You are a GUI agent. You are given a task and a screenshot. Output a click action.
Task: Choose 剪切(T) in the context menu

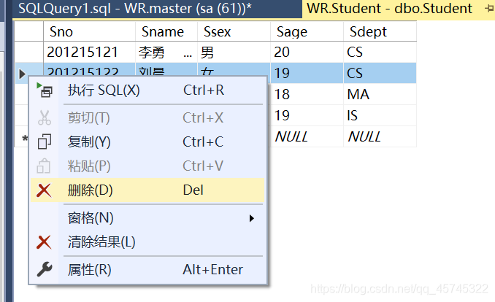pos(147,117)
